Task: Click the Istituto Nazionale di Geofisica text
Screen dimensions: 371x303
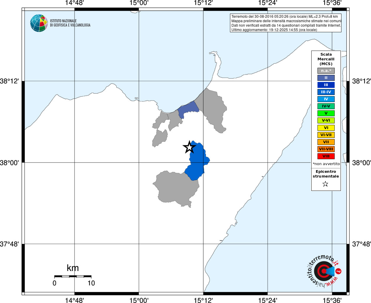Action: click(70, 23)
